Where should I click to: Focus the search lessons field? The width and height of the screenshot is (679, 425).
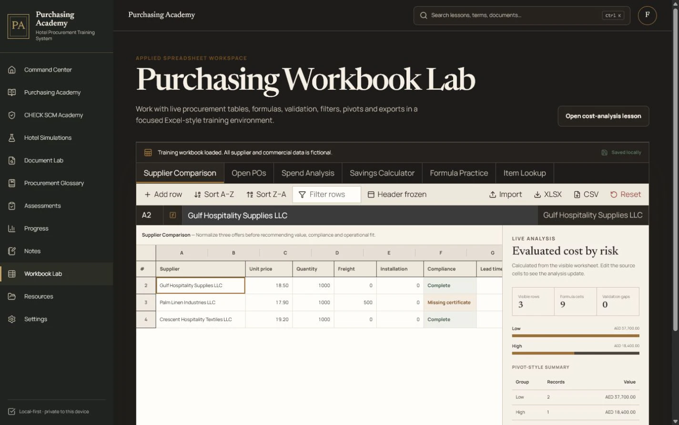(x=522, y=15)
